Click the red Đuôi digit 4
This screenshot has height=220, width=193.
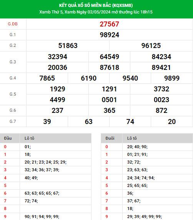pyautogui.click(x=107, y=178)
